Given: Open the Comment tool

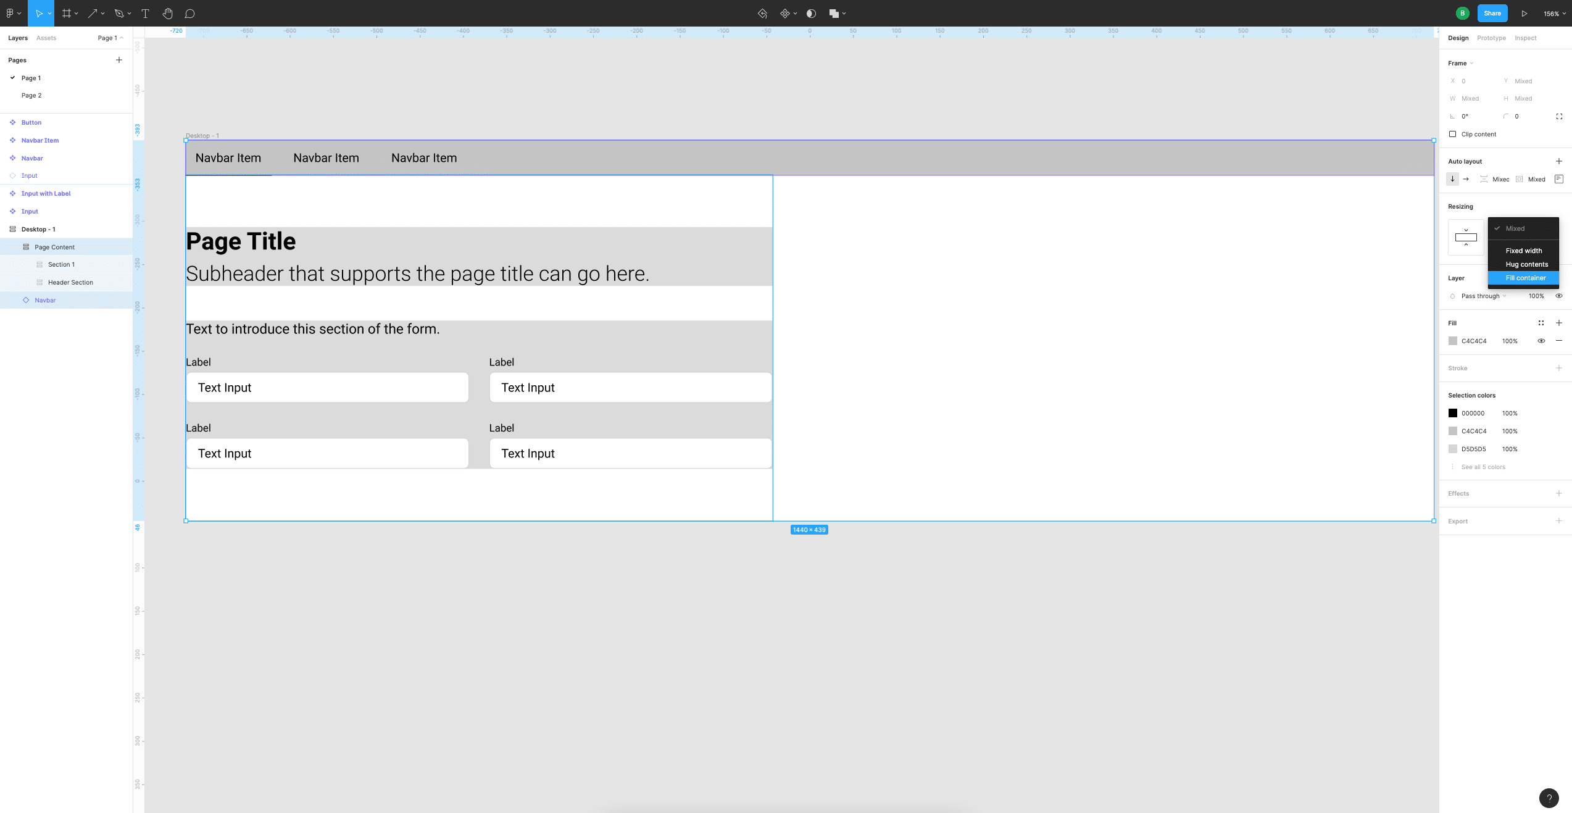Looking at the screenshot, I should pyautogui.click(x=190, y=13).
